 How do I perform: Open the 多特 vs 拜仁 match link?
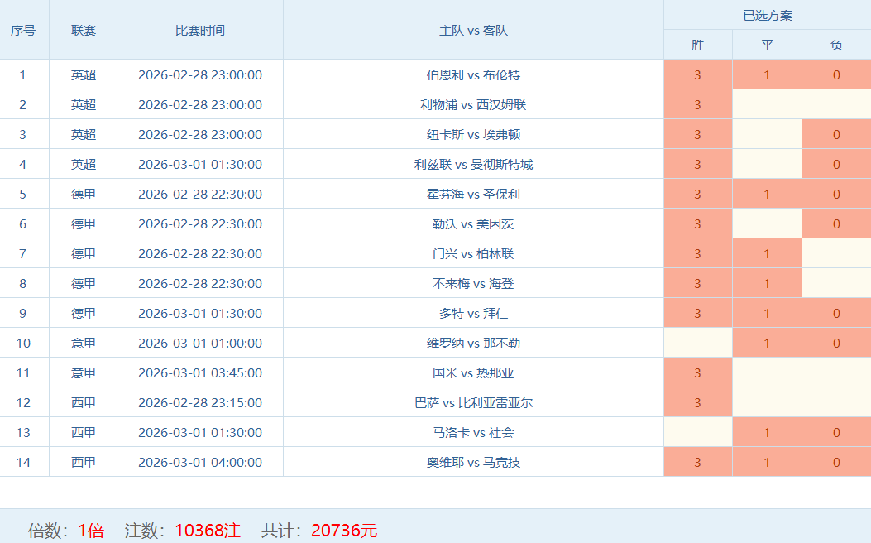pyautogui.click(x=473, y=314)
